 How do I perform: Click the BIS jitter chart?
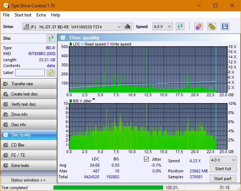[x=148, y=126]
